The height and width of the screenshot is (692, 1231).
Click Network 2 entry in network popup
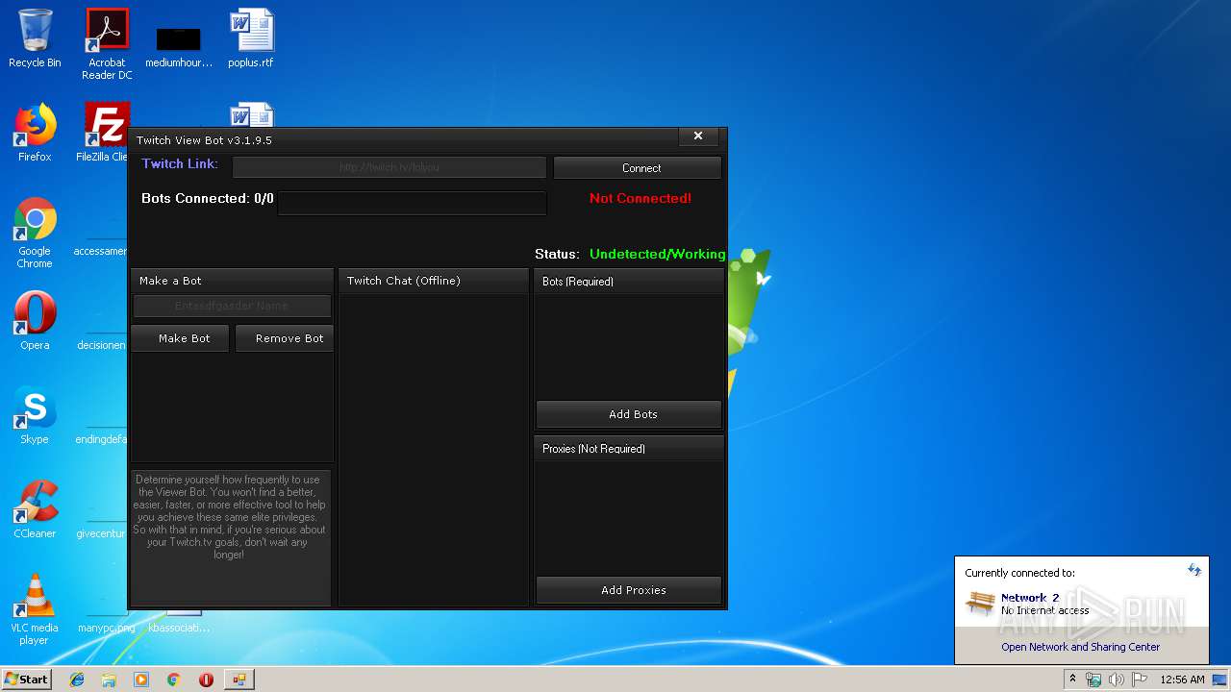[x=1029, y=604]
